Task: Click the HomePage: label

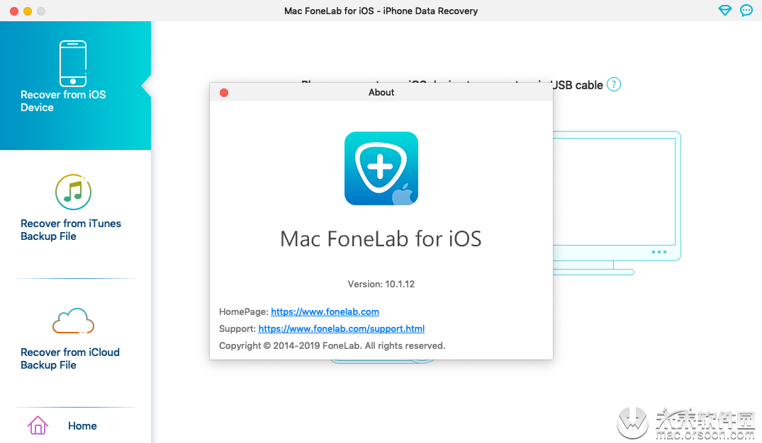Action: (x=243, y=311)
